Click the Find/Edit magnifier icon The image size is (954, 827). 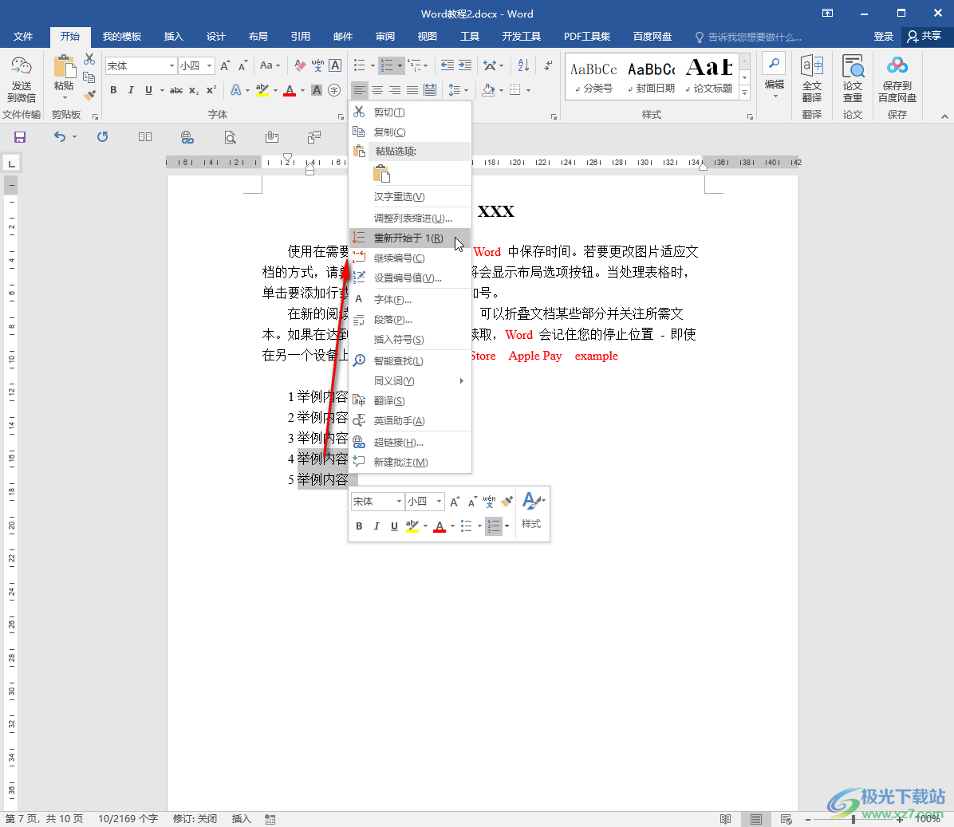coord(774,64)
